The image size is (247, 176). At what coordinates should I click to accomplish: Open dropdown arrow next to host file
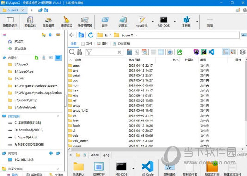153,22
